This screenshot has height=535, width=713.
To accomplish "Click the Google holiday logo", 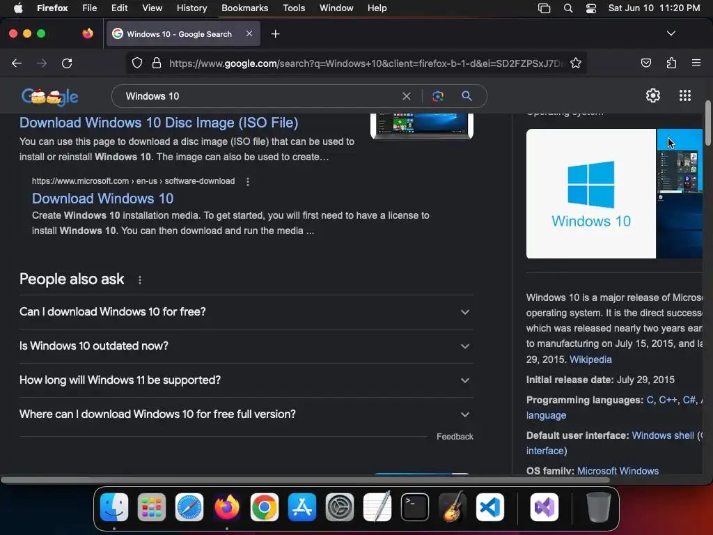I will (50, 96).
